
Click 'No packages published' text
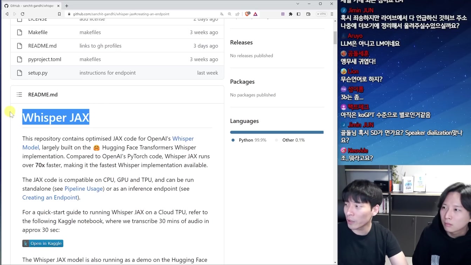(x=253, y=95)
